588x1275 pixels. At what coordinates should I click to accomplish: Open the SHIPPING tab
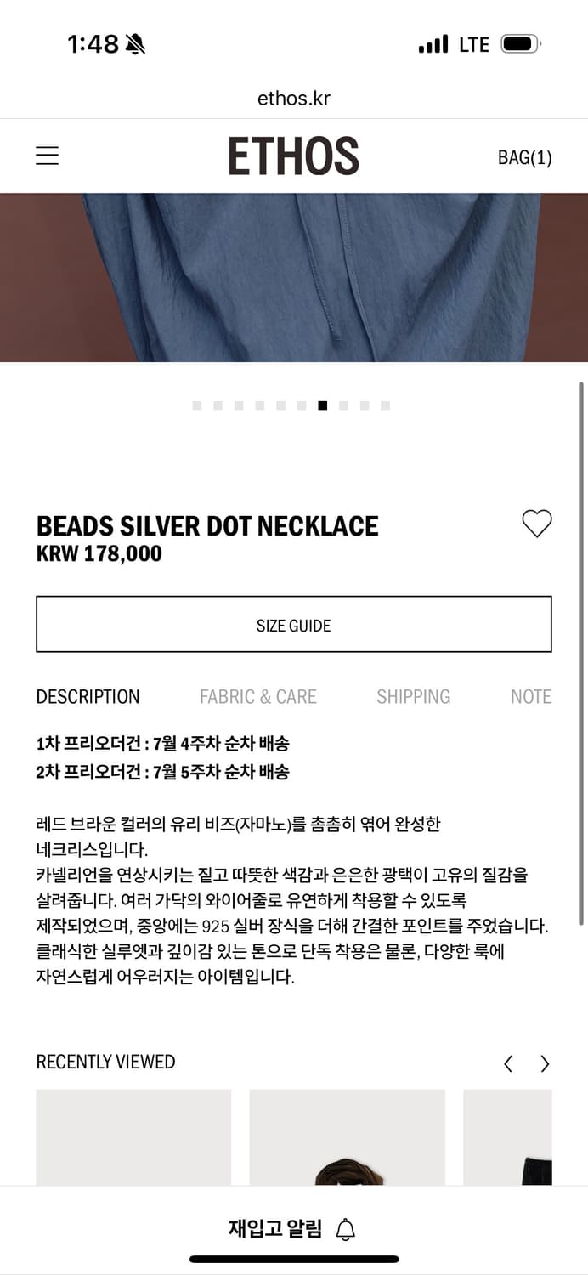(x=414, y=696)
